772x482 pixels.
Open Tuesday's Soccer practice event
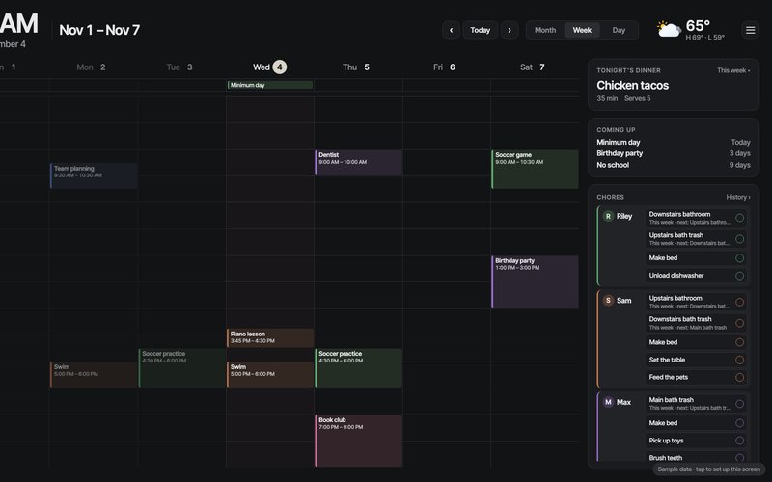point(182,368)
